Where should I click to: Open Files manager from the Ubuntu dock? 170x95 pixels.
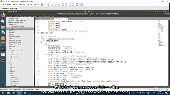[3, 27]
